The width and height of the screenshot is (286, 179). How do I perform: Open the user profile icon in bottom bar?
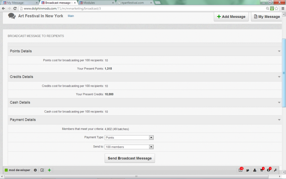[255, 170]
